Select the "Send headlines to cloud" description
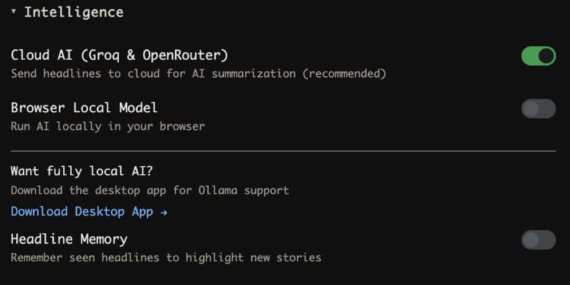570x285 pixels. [85, 74]
